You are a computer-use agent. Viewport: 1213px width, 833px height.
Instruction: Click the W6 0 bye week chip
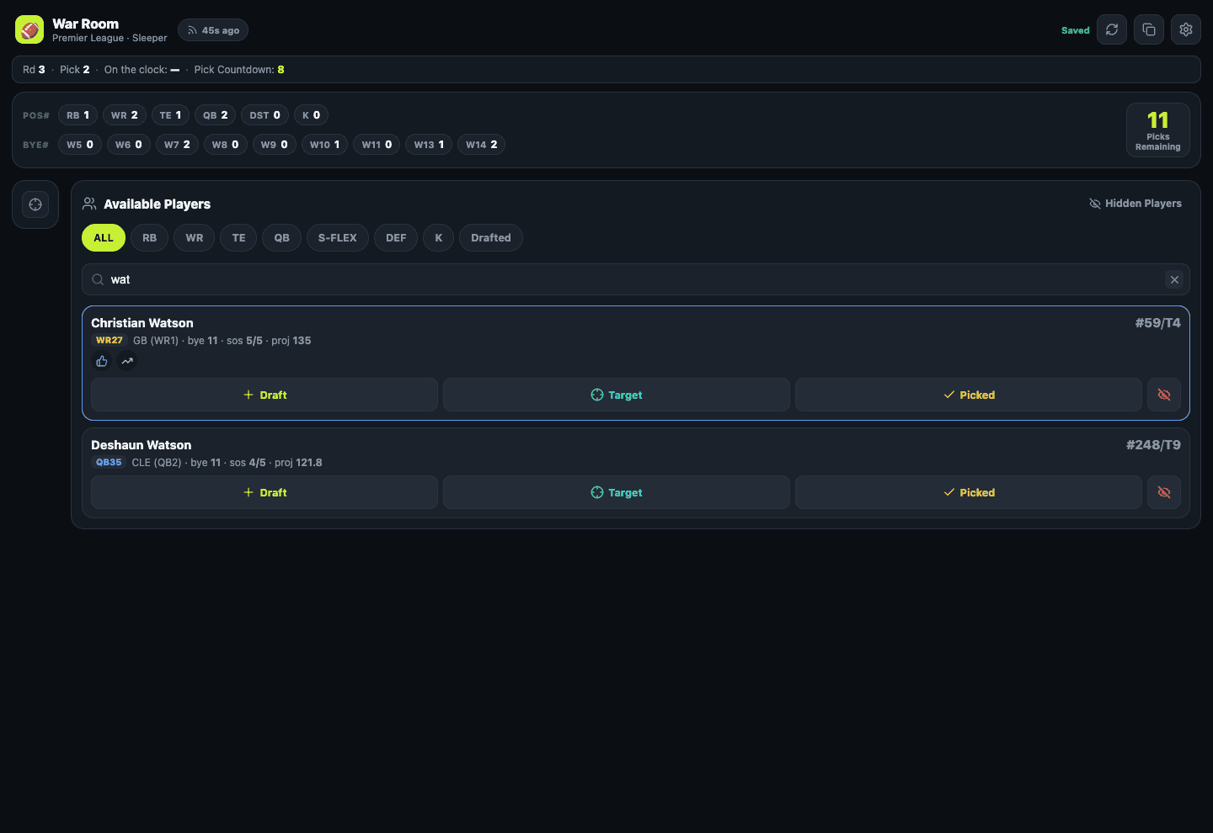click(129, 145)
